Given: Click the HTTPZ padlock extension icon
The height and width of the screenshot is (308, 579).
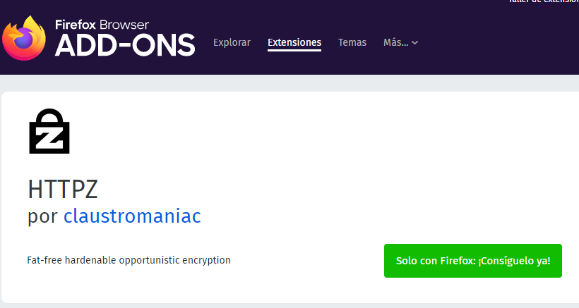Looking at the screenshot, I should point(49,131).
